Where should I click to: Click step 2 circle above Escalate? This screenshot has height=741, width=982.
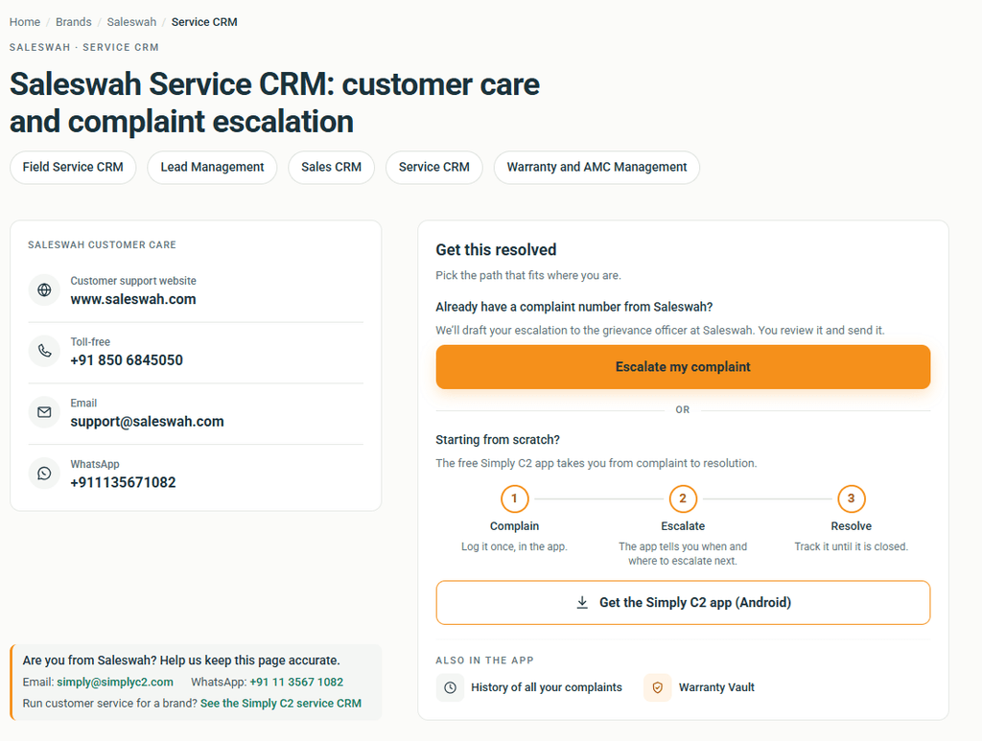click(683, 498)
